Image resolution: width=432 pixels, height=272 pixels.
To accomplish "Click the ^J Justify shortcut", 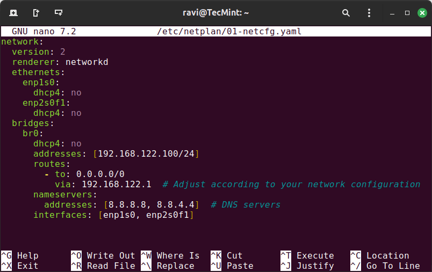I will coord(307,266).
